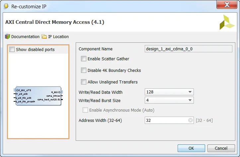Image resolution: width=240 pixels, height=157 pixels.
Task: Toggle Show disabled ports checkbox
Action: point(12,49)
